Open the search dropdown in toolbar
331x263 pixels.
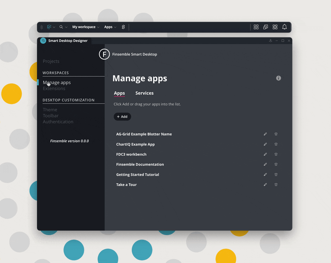coord(63,27)
